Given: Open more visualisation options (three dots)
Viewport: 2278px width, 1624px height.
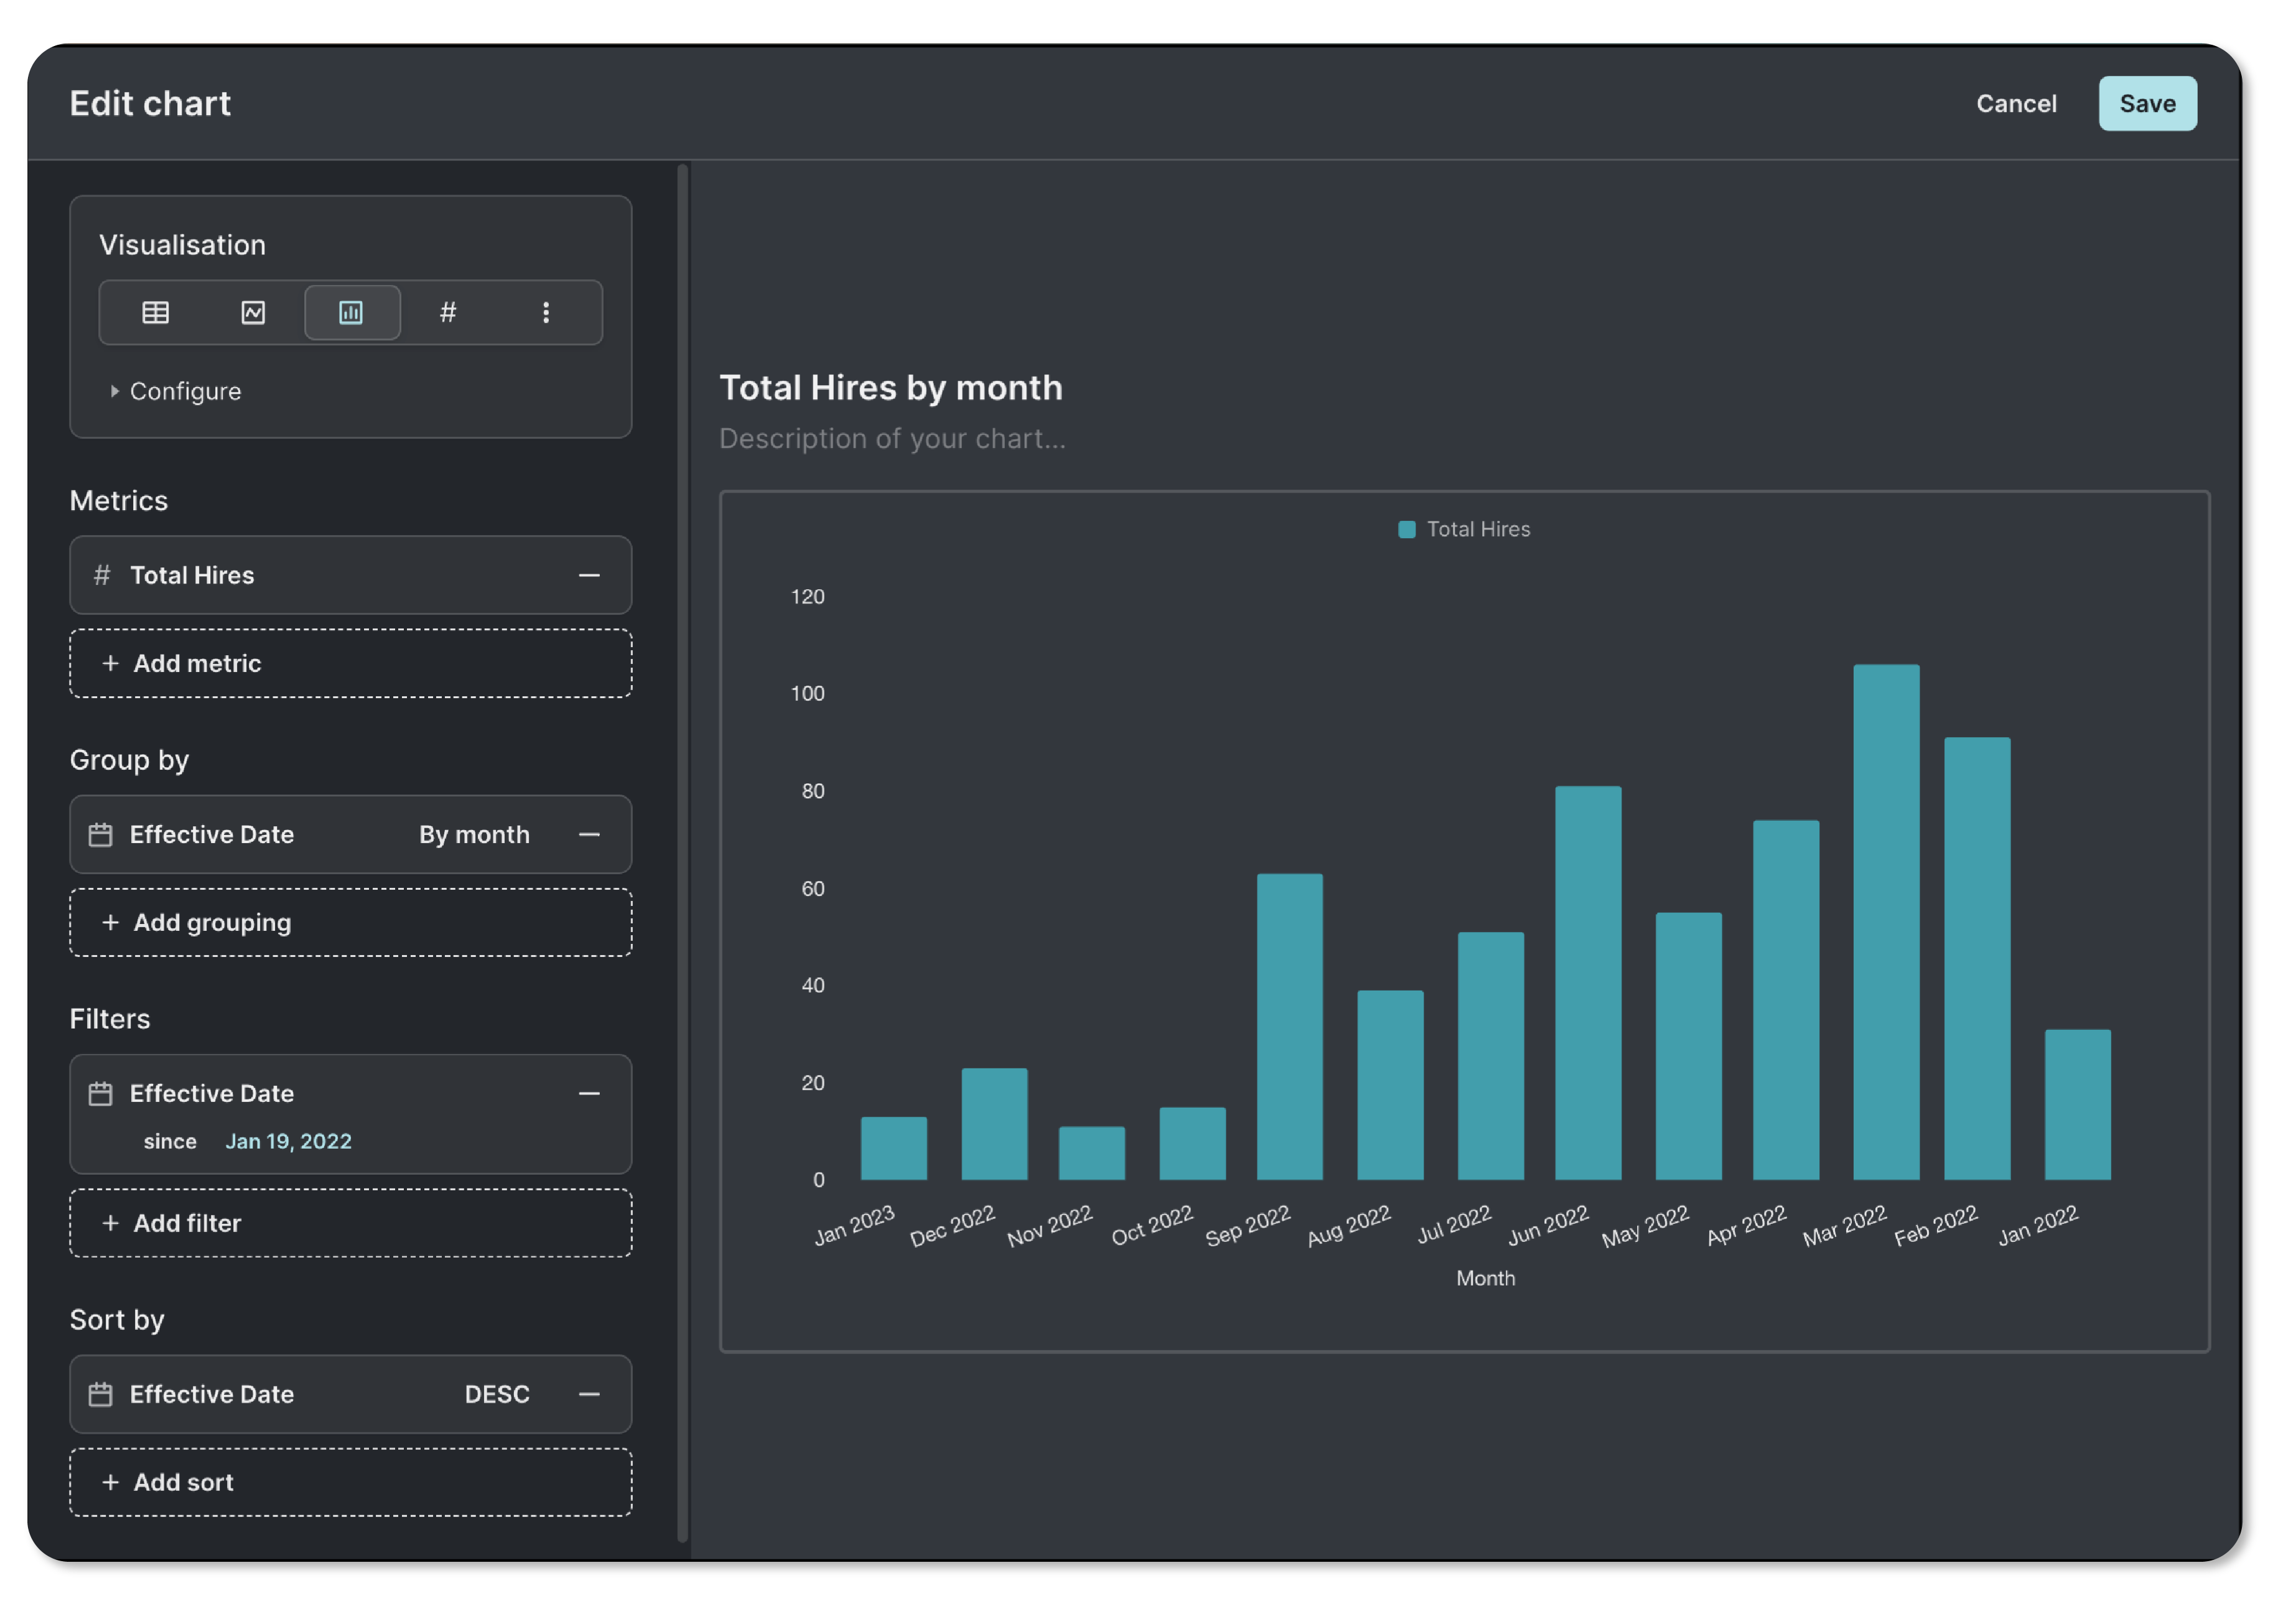Looking at the screenshot, I should pyautogui.click(x=546, y=313).
